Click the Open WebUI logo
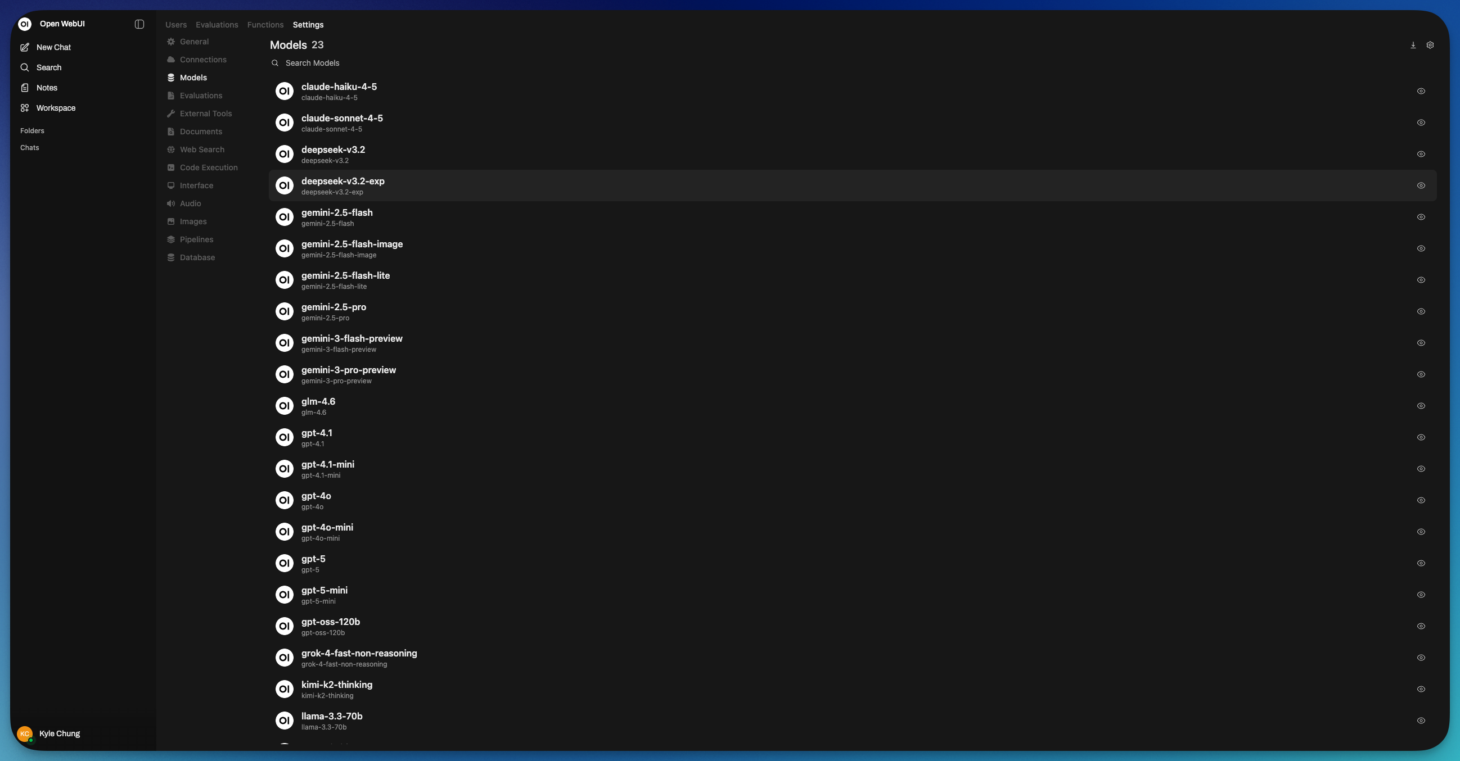1460x761 pixels. pyautogui.click(x=24, y=24)
